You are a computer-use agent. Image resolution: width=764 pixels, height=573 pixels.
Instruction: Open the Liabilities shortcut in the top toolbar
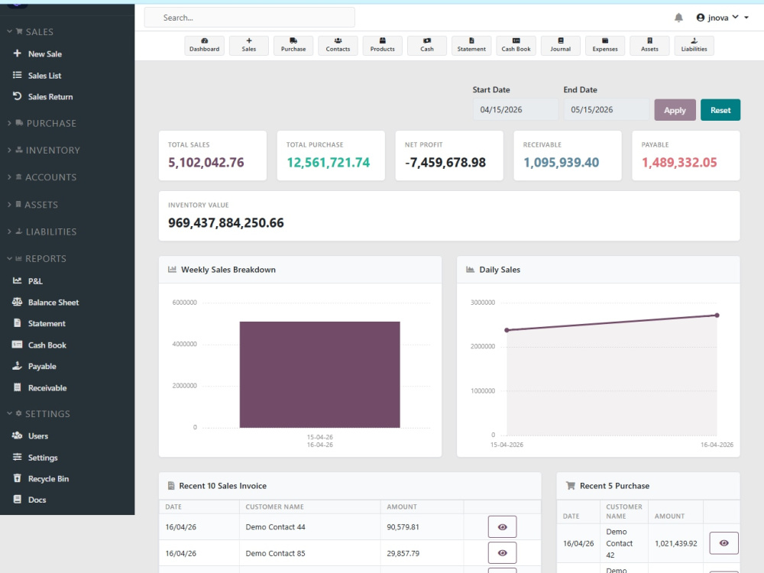[694, 45]
